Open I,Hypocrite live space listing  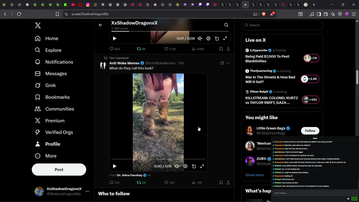tap(282, 56)
